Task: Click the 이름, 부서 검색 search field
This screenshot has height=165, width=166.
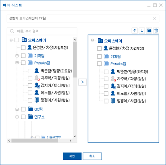Action: (42, 31)
